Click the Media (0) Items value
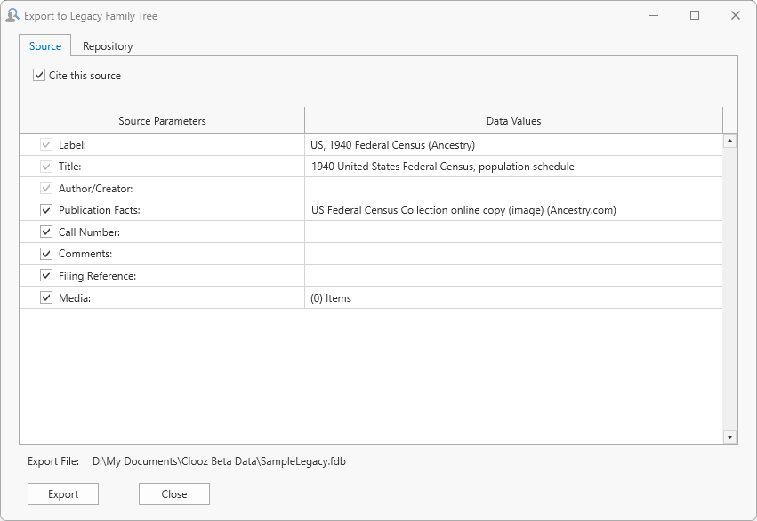757x521 pixels. (512, 298)
